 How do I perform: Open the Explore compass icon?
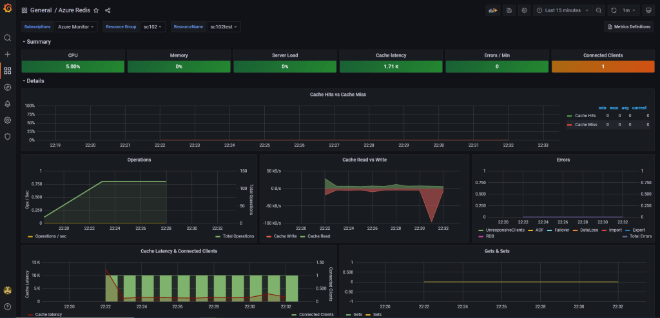point(8,87)
